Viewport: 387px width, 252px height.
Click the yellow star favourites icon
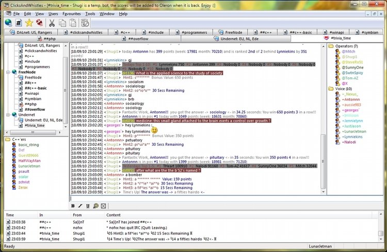[x=29, y=23]
